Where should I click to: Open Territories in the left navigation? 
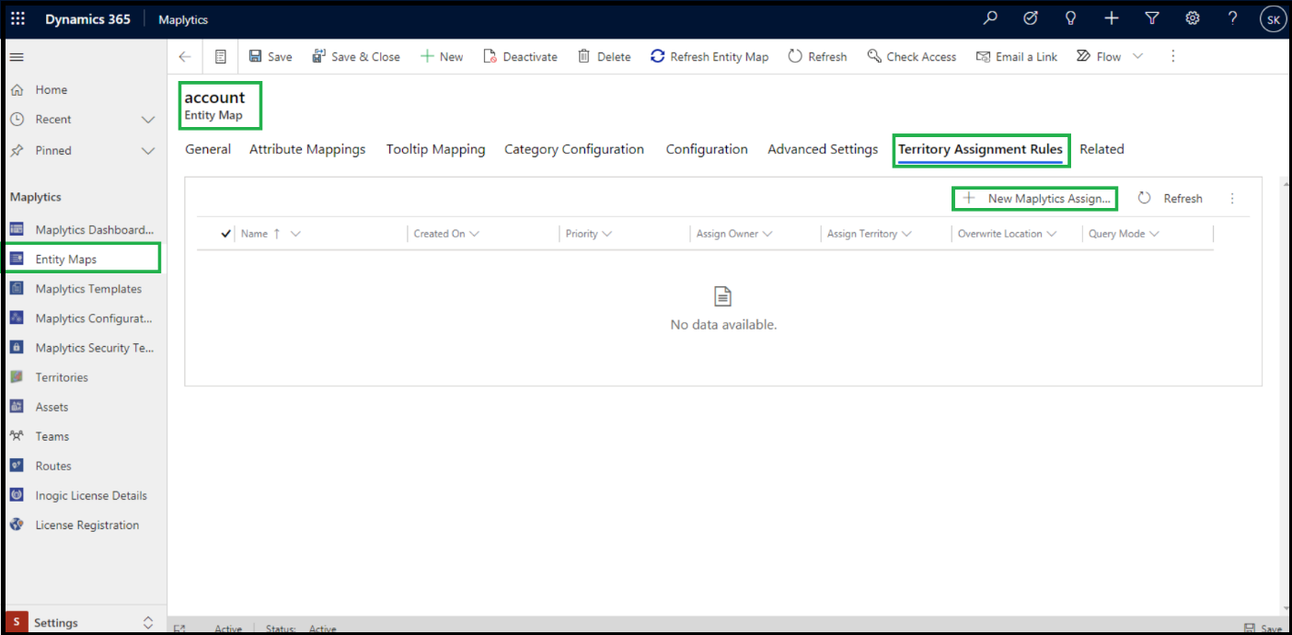[62, 377]
